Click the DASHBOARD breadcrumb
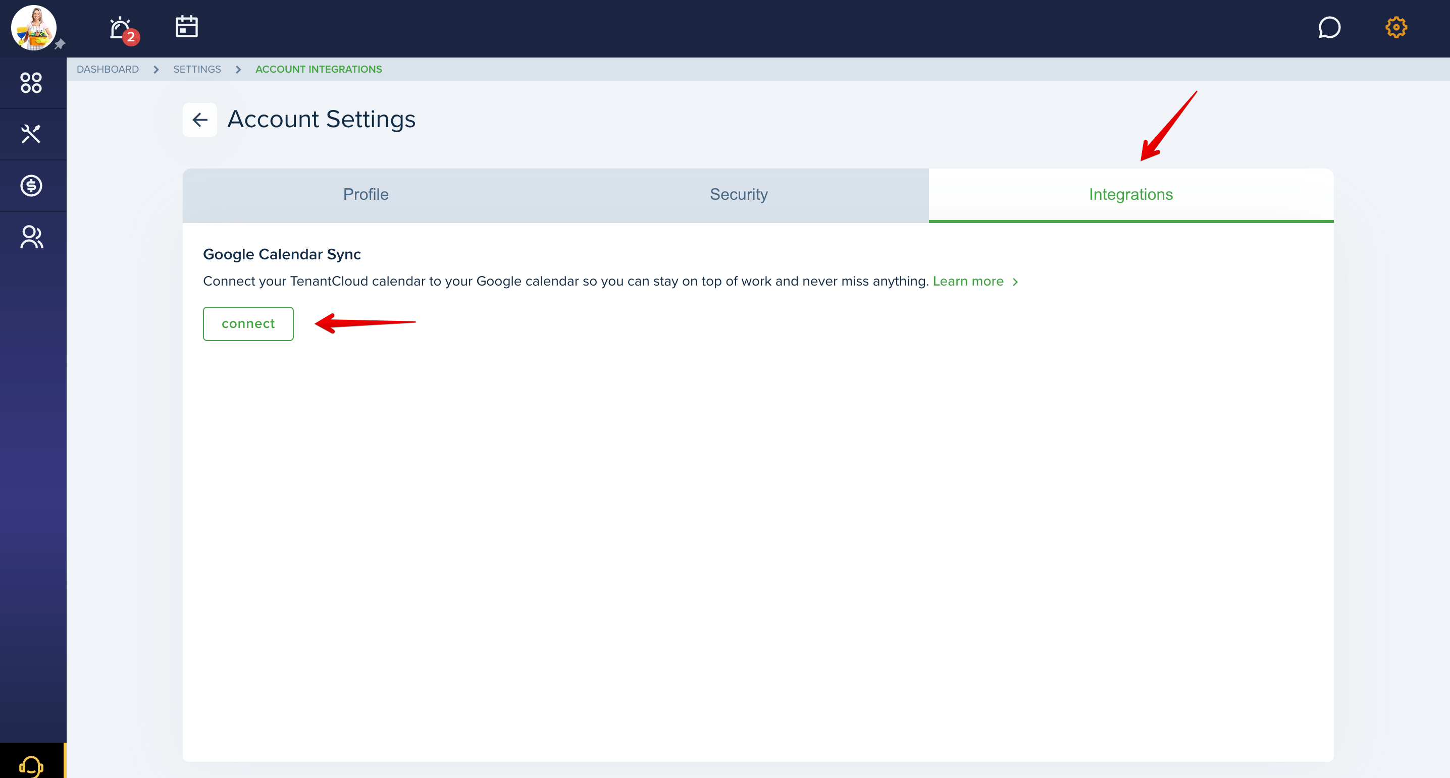1450x778 pixels. 108,69
